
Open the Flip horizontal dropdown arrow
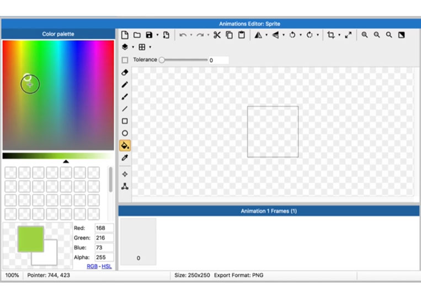pyautogui.click(x=267, y=35)
